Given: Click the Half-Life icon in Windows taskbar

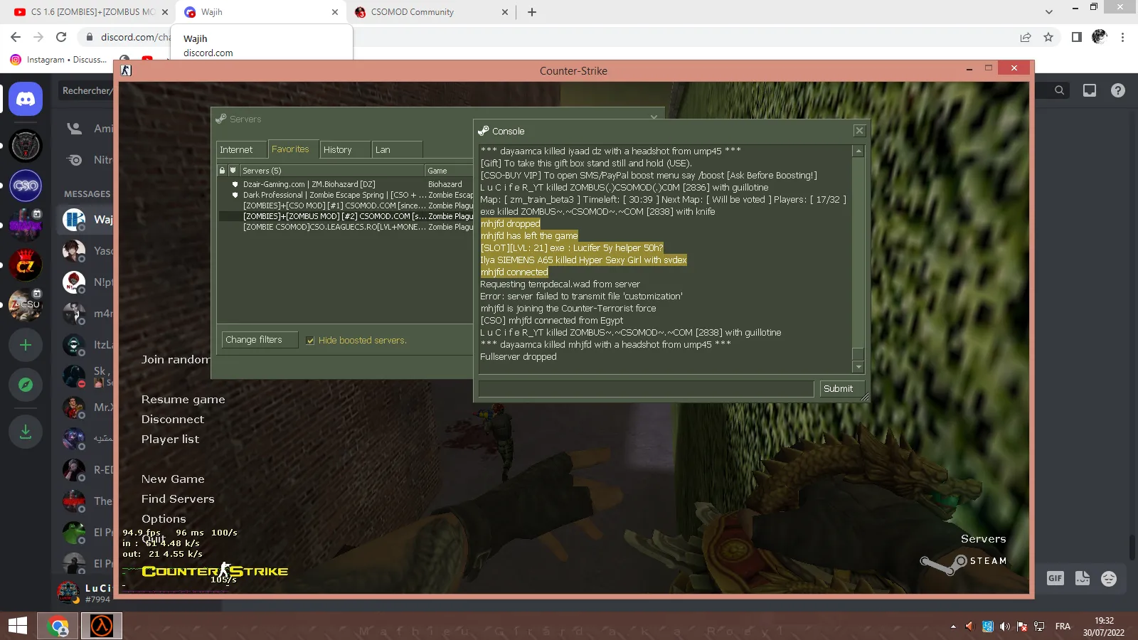Looking at the screenshot, I should [101, 626].
